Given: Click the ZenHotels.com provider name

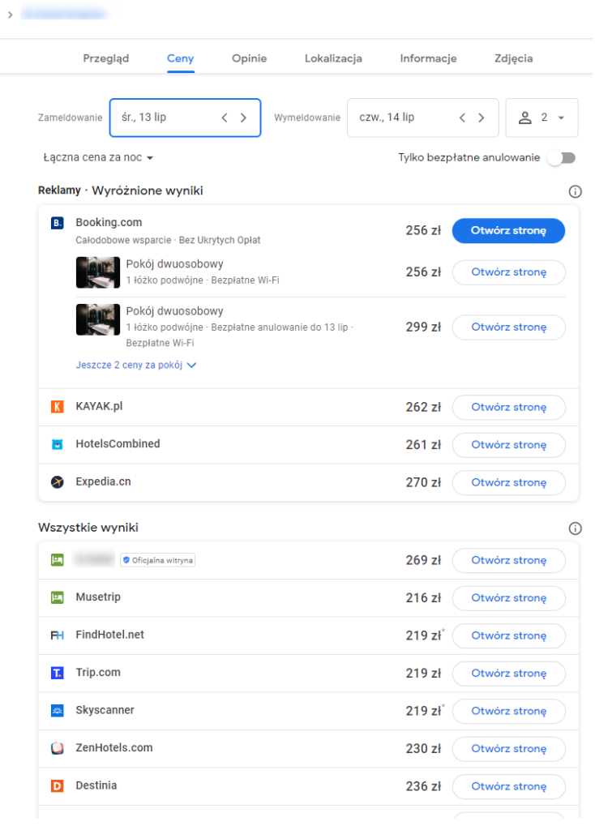Looking at the screenshot, I should (113, 747).
